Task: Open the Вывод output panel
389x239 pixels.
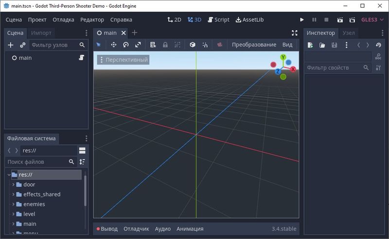Action: point(107,229)
